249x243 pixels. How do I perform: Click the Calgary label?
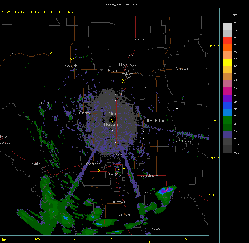115,174
